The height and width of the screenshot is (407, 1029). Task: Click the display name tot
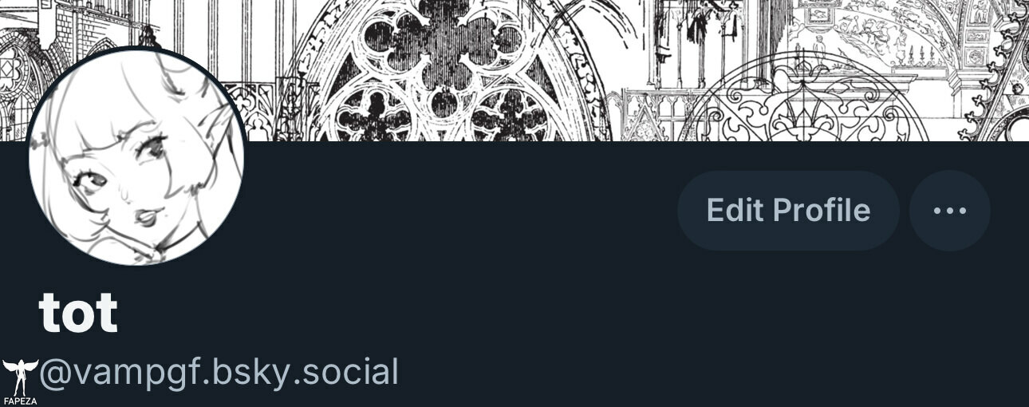tap(78, 312)
